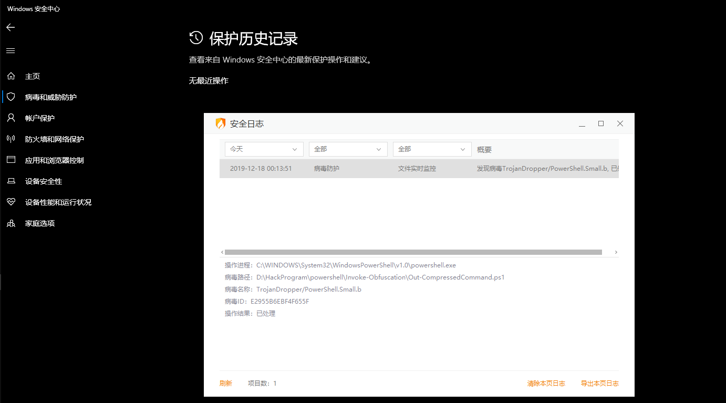Screen dimensions: 726x403
Task: Expand the 全部 dropdown above 文件实时监控
Action: click(432, 149)
